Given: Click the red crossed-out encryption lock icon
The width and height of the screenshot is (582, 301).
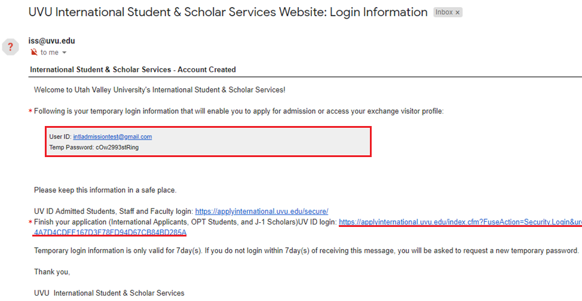Looking at the screenshot, I should point(34,53).
